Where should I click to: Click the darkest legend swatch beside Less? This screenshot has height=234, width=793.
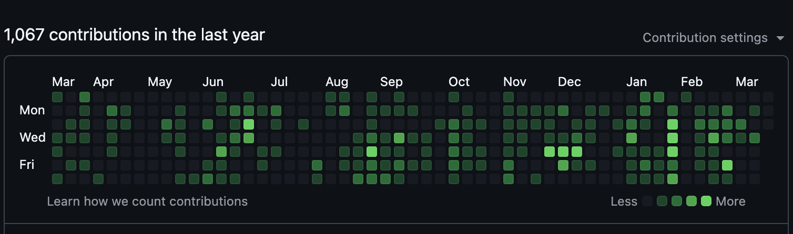[x=647, y=201]
